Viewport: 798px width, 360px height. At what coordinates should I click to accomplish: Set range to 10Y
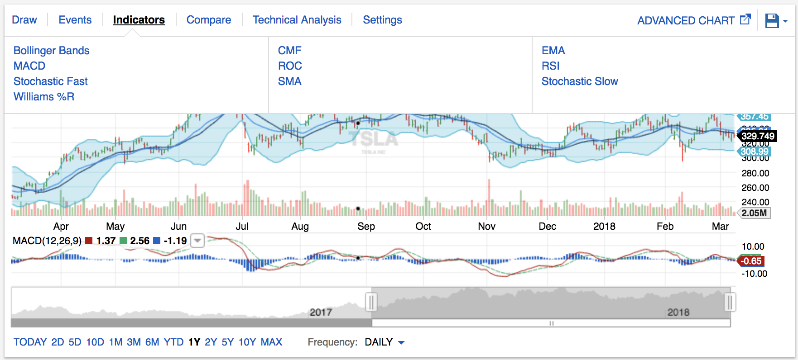click(x=247, y=342)
